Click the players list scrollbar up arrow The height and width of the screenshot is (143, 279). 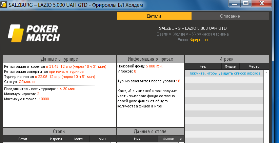pyautogui.click(x=266, y=73)
